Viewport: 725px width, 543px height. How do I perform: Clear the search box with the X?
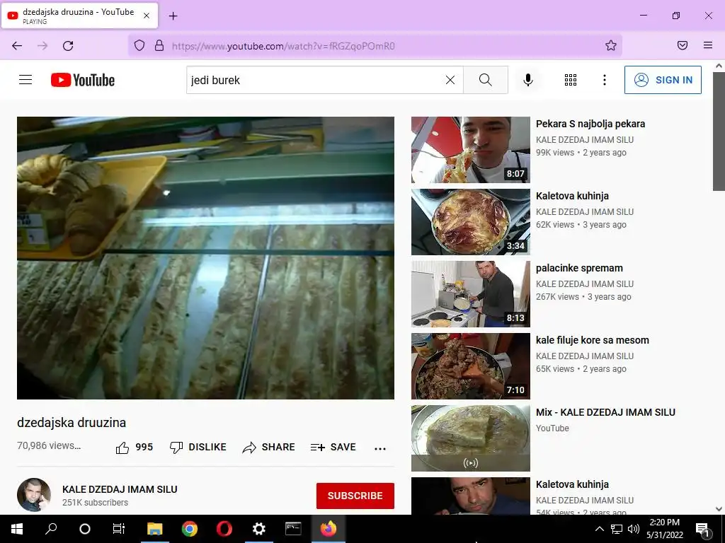450,80
